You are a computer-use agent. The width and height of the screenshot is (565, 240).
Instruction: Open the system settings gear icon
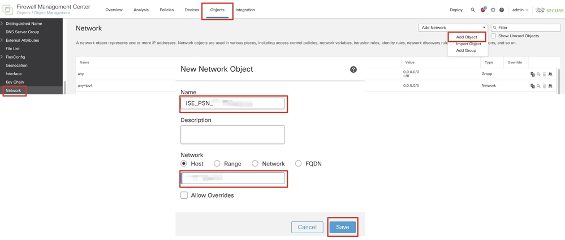[x=493, y=10]
